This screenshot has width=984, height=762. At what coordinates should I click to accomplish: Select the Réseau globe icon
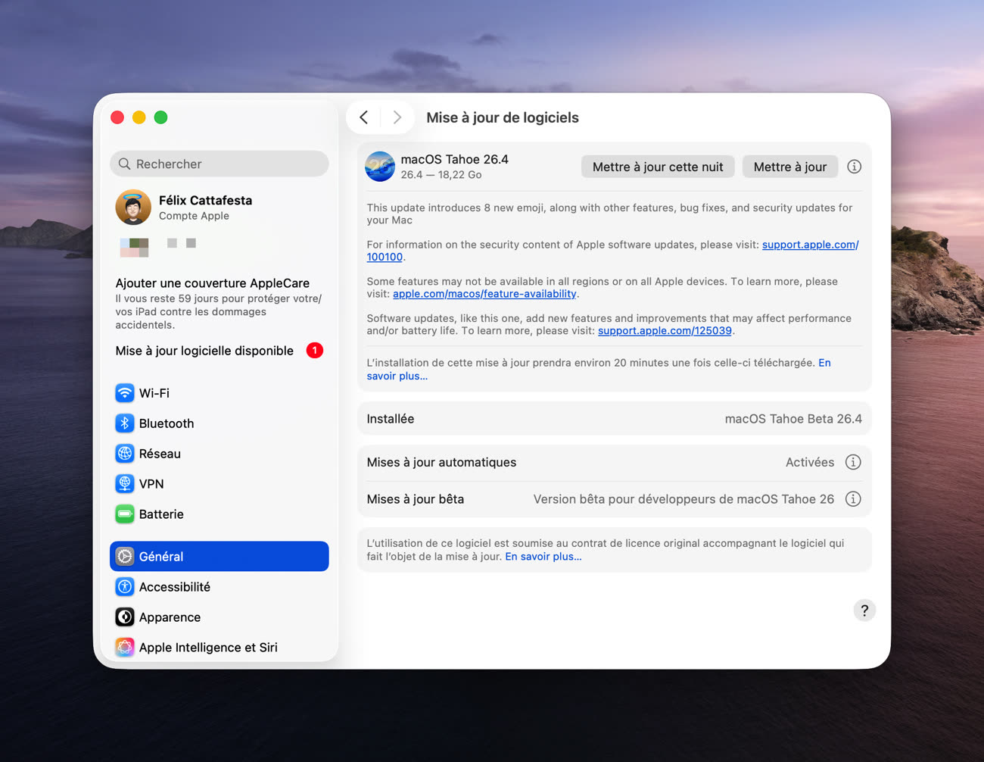coord(125,454)
